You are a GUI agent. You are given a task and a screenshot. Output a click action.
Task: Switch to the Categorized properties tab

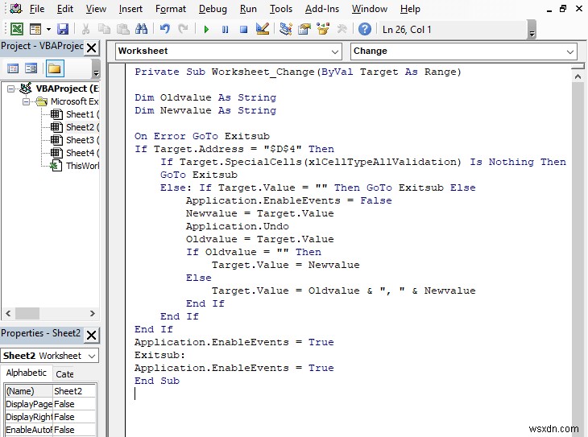point(64,374)
